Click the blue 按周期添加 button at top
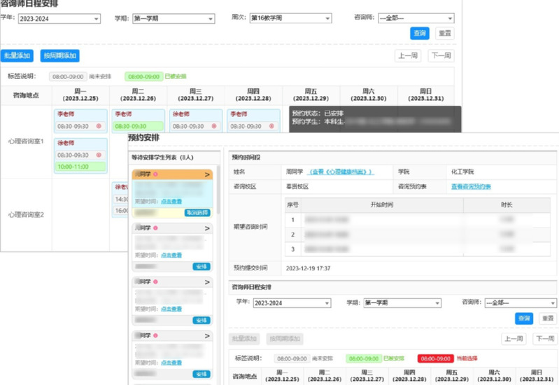Viewport: 559px width, 385px height. (x=60, y=55)
